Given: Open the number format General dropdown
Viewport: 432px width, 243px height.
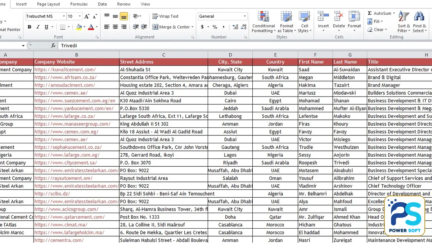Looking at the screenshot, I should [x=245, y=16].
